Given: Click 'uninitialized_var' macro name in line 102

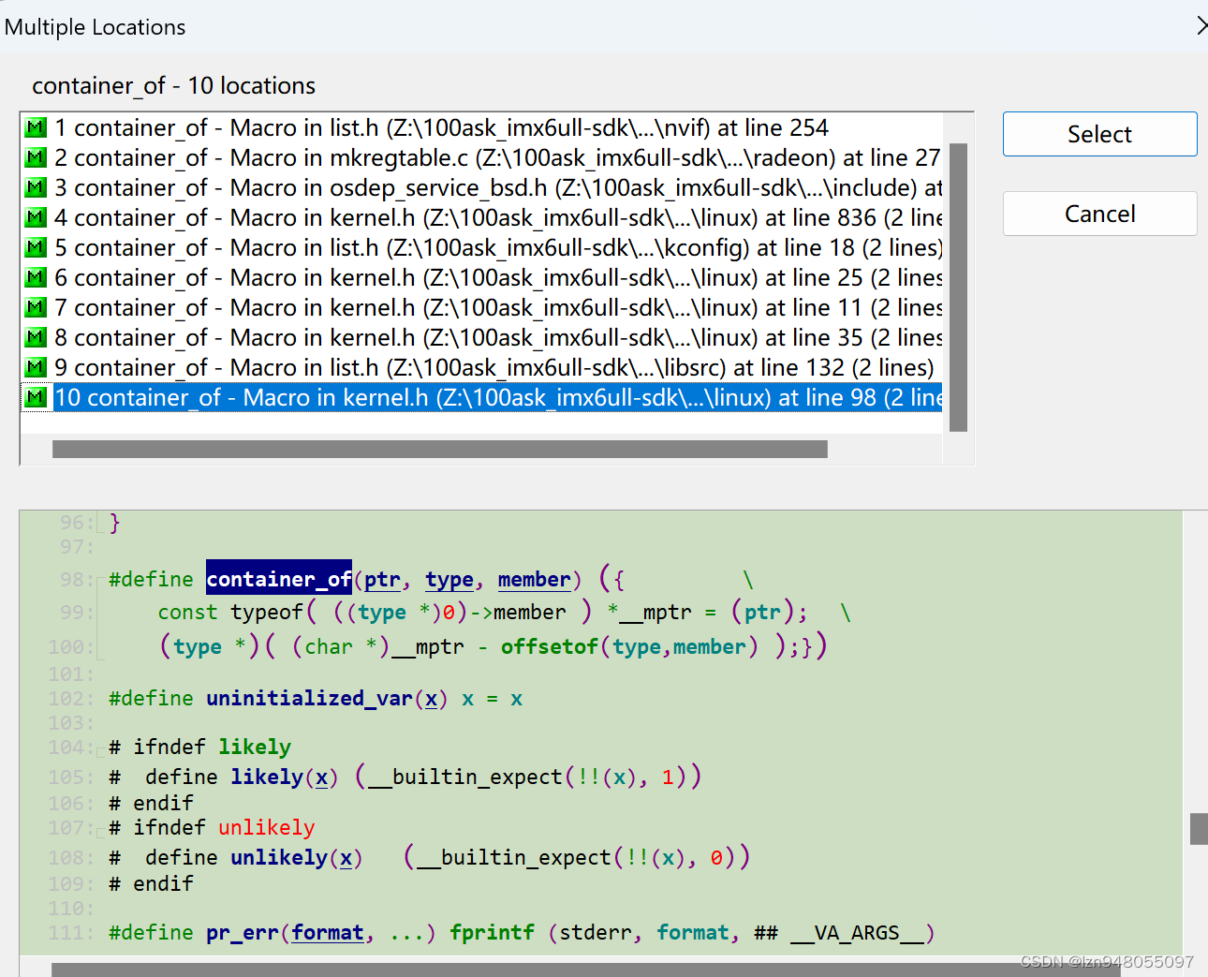Looking at the screenshot, I should pyautogui.click(x=309, y=699).
